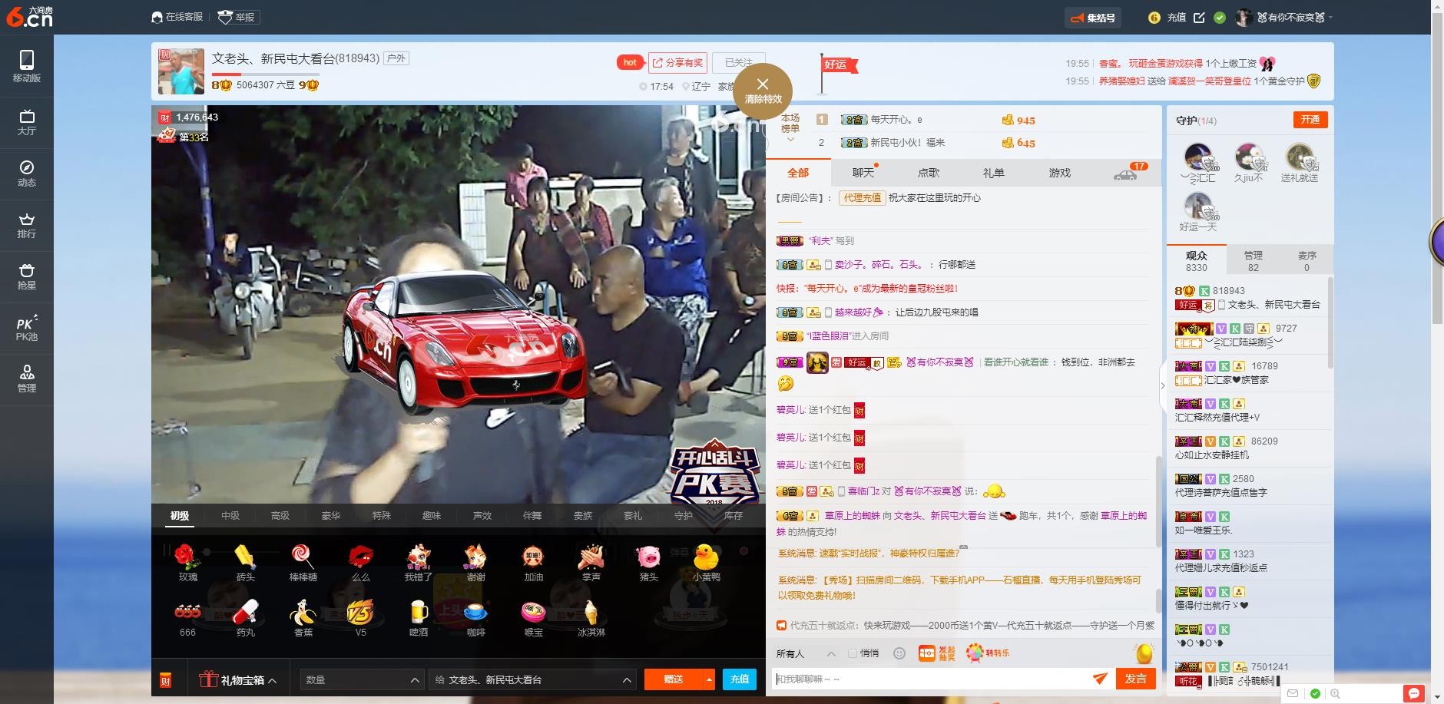This screenshot has height=704, width=1444.
Task: Select the 药丸 pill gift
Action: [x=245, y=618]
